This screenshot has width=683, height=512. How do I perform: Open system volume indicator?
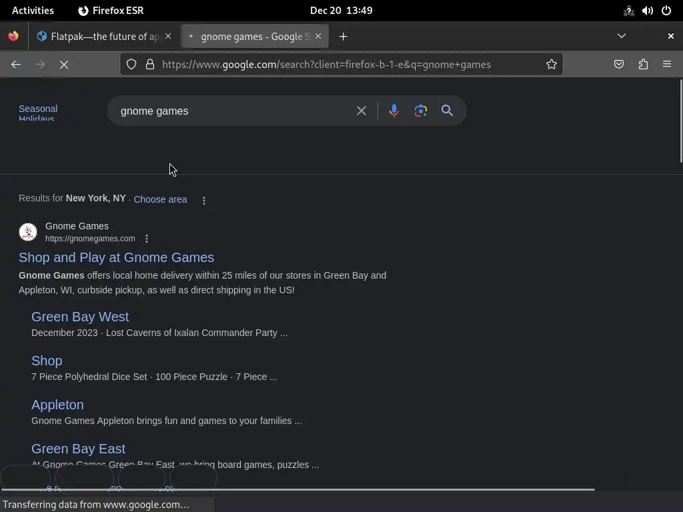coord(647,11)
